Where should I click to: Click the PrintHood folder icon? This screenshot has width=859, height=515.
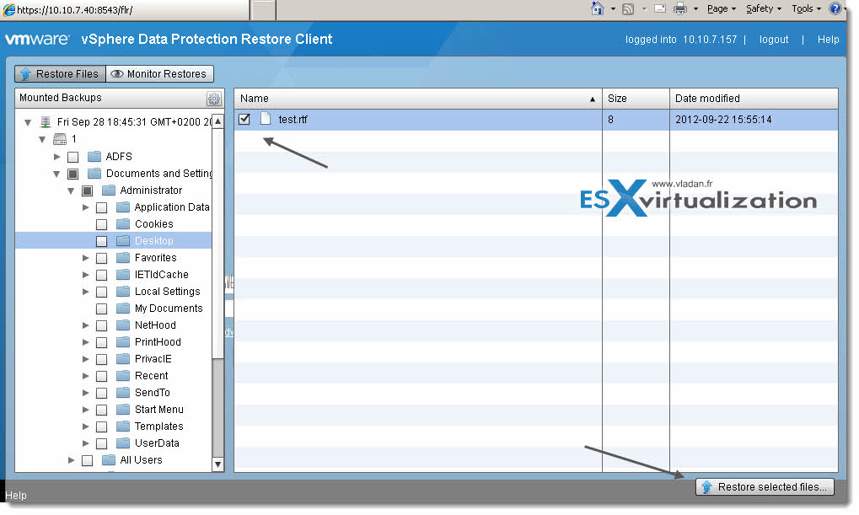click(x=123, y=342)
